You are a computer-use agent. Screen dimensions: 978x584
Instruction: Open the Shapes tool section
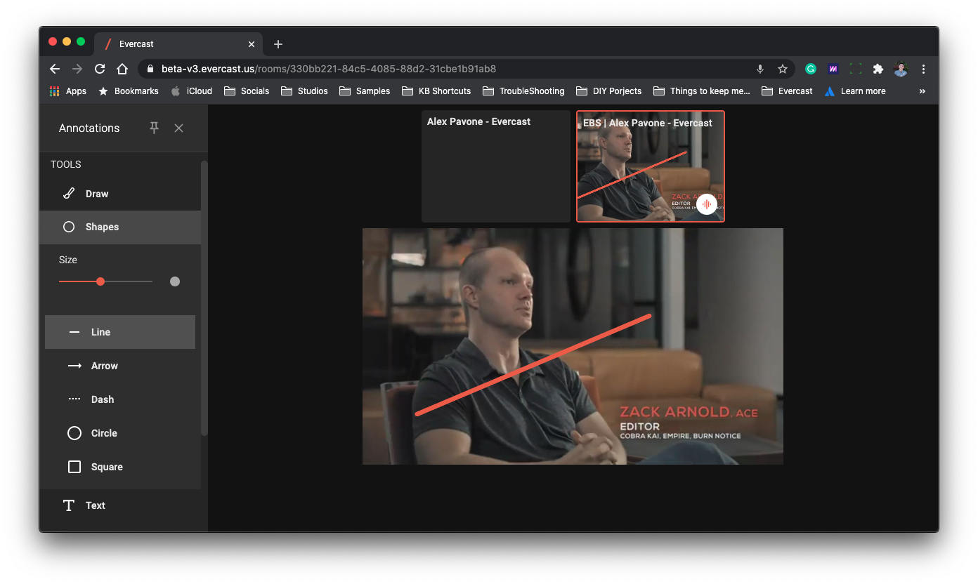point(120,227)
